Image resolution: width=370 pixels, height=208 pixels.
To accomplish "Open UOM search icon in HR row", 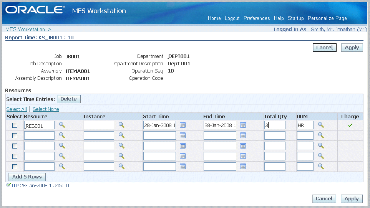I will click(x=321, y=125).
